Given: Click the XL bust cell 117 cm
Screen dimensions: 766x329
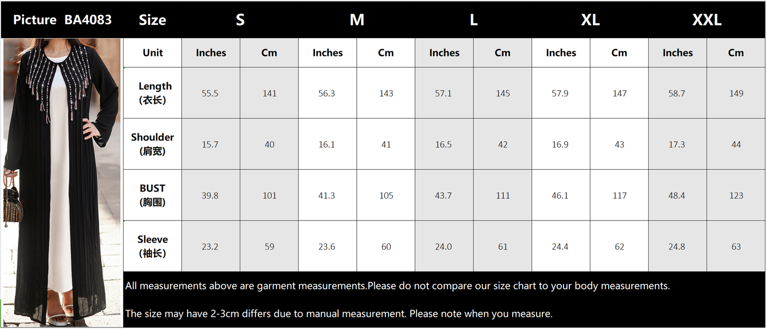Looking at the screenshot, I should [619, 195].
